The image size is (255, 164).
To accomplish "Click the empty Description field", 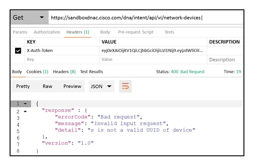I will point(225,60).
